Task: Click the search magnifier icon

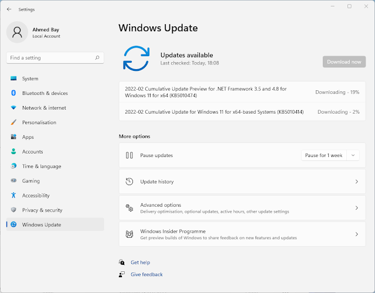Action: tap(97, 57)
